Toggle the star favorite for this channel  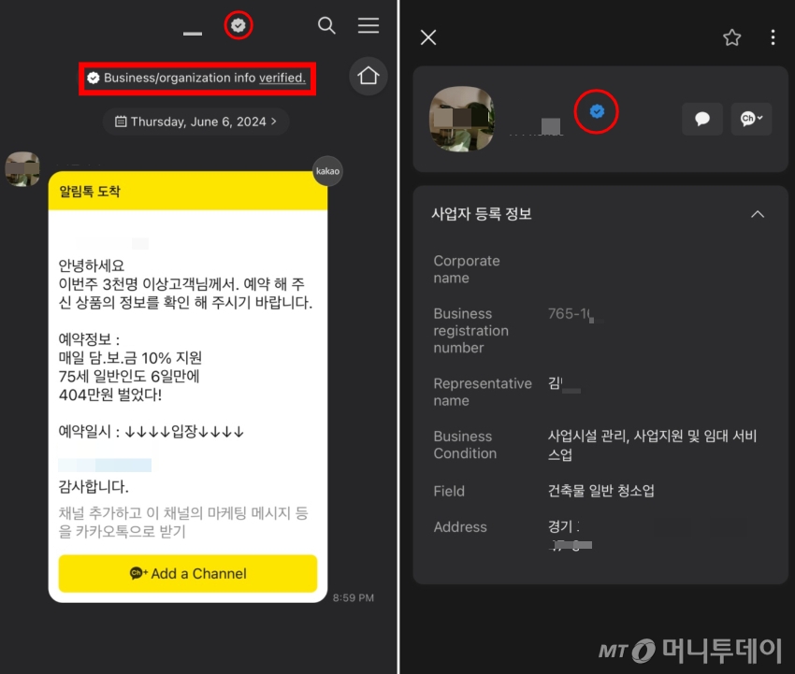(731, 37)
